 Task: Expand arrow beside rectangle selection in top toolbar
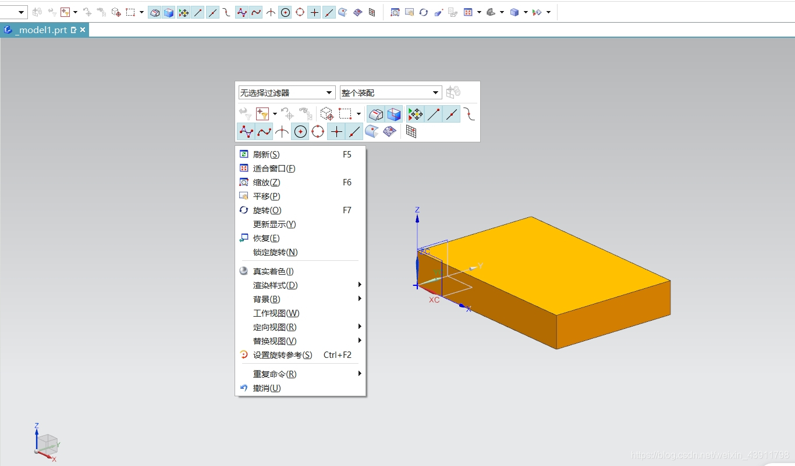tap(141, 12)
